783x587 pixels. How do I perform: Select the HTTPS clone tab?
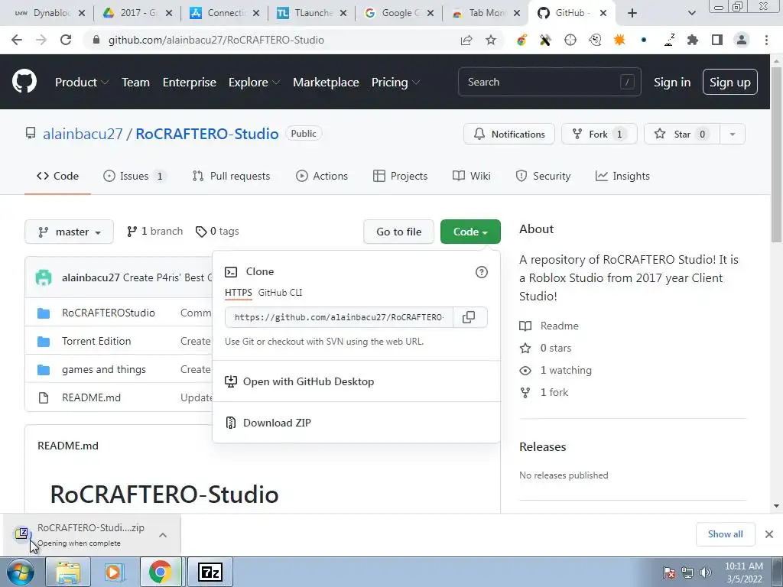pos(239,293)
